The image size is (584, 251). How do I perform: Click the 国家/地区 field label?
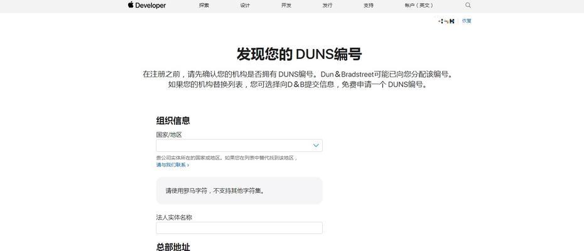169,135
